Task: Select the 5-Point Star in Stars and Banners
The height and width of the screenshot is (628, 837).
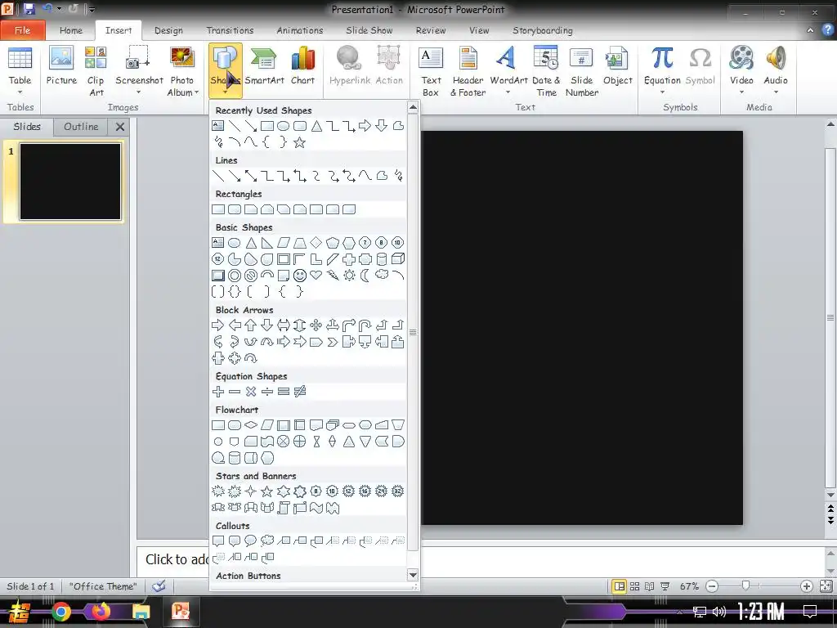Action: pos(267,491)
